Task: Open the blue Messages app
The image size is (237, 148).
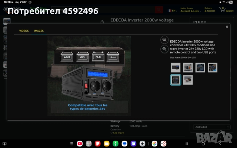Action: (x=124, y=144)
